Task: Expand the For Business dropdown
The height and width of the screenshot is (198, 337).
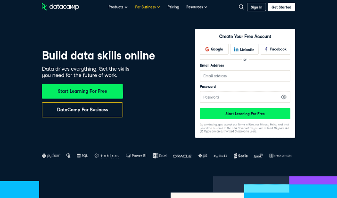Action: pyautogui.click(x=148, y=7)
